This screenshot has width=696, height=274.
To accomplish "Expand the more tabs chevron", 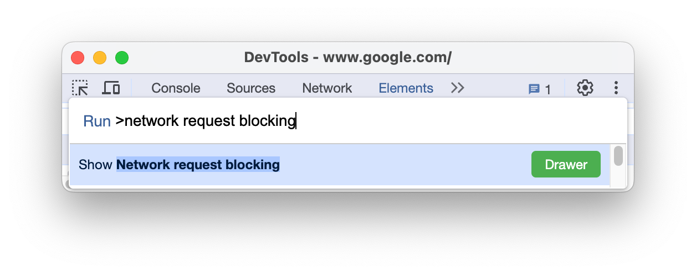I will tap(457, 88).
